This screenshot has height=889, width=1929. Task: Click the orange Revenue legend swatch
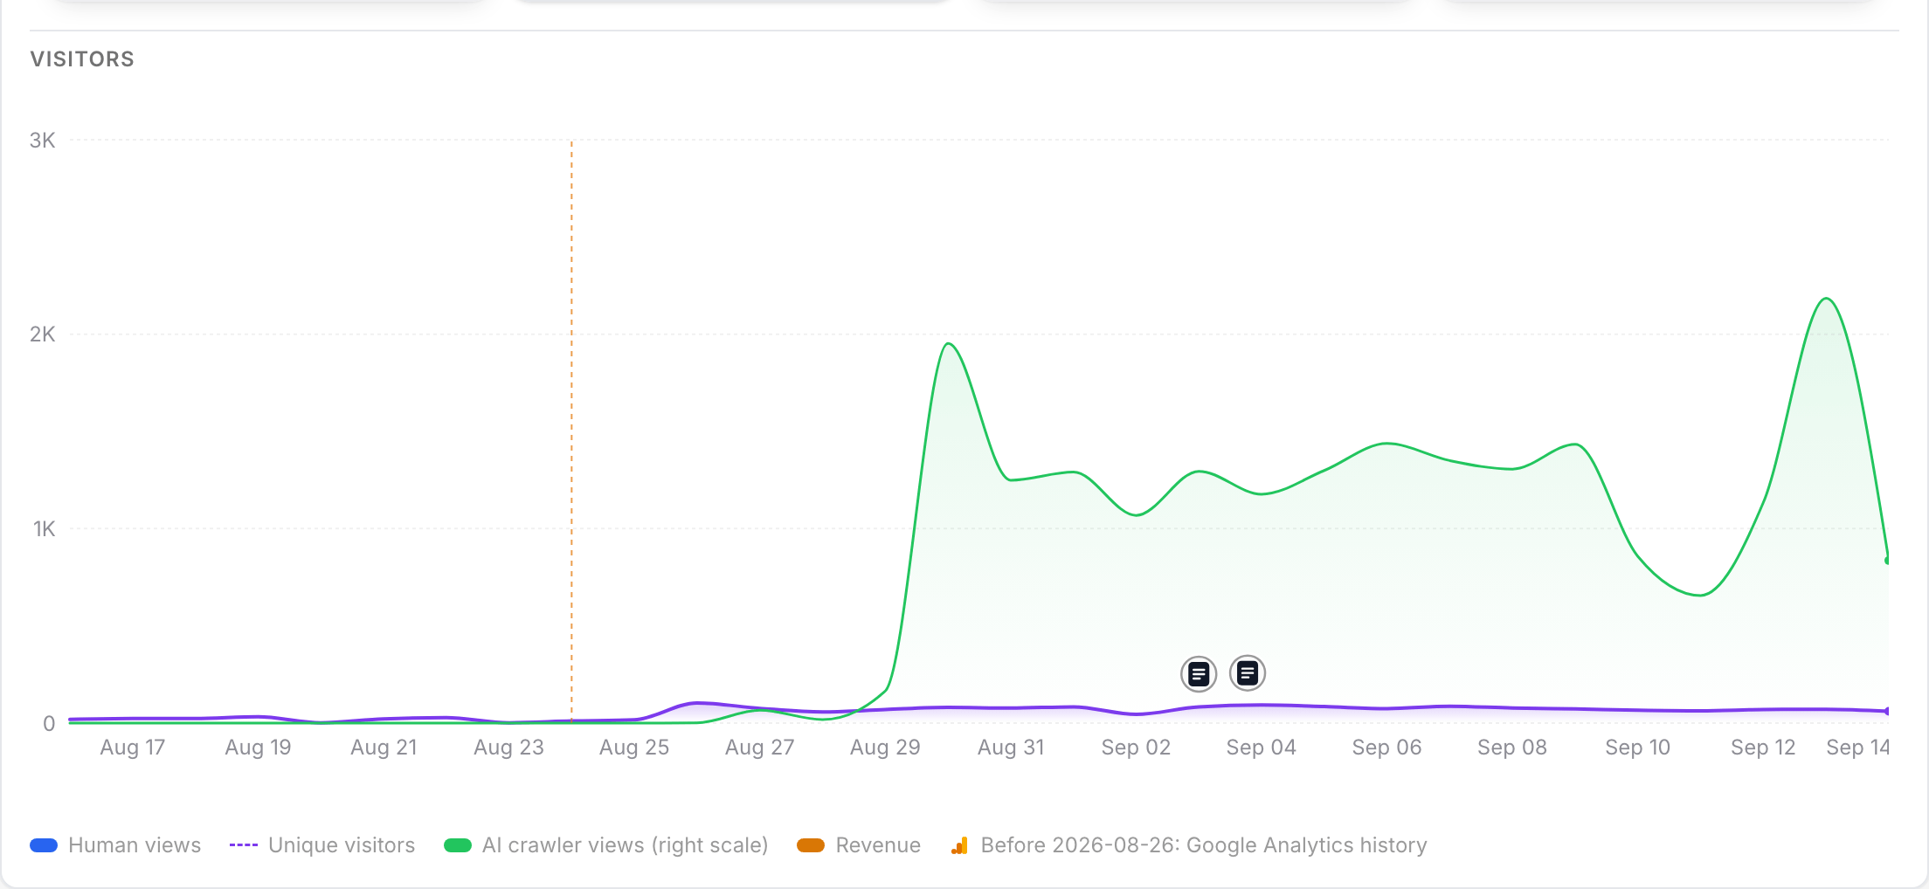[811, 845]
